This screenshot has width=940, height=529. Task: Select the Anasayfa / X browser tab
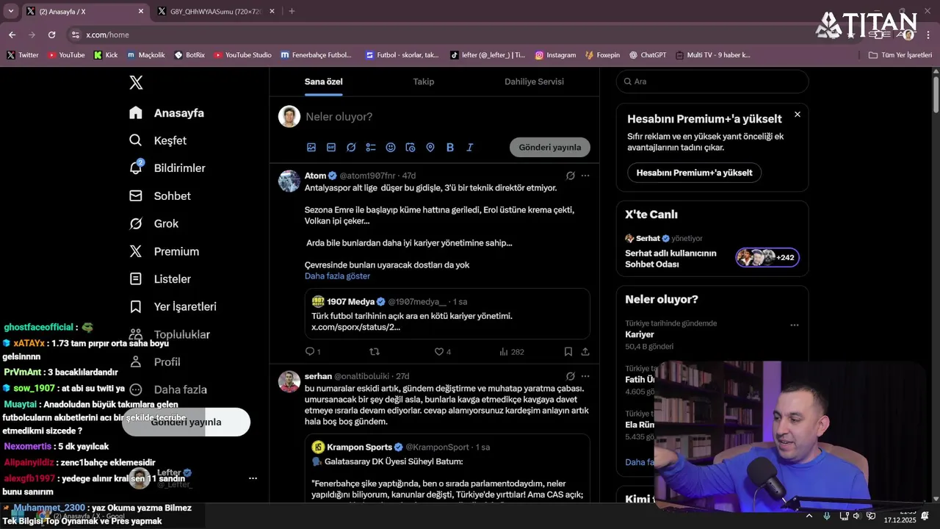(85, 11)
